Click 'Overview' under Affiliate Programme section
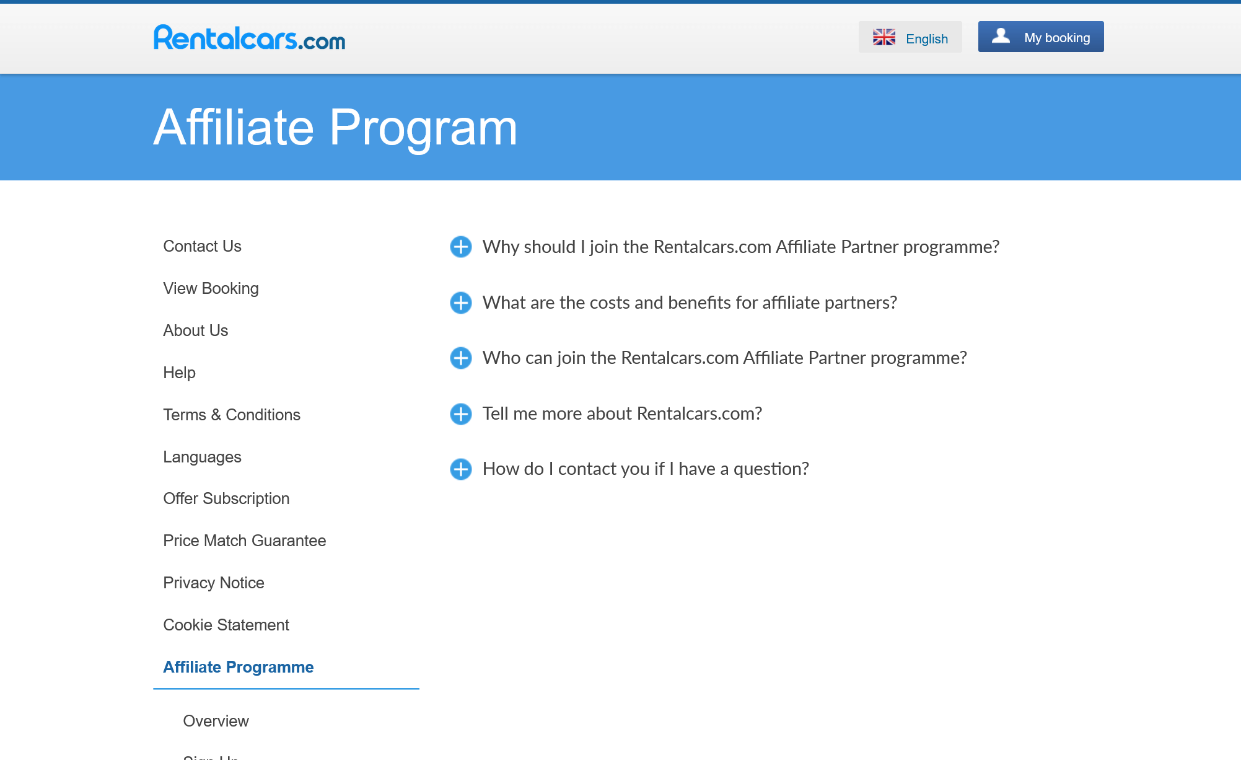 click(216, 720)
